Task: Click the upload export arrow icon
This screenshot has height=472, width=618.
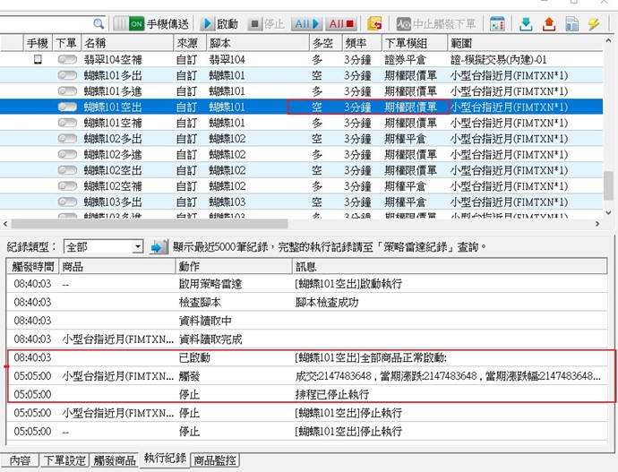Action: pyautogui.click(x=549, y=23)
